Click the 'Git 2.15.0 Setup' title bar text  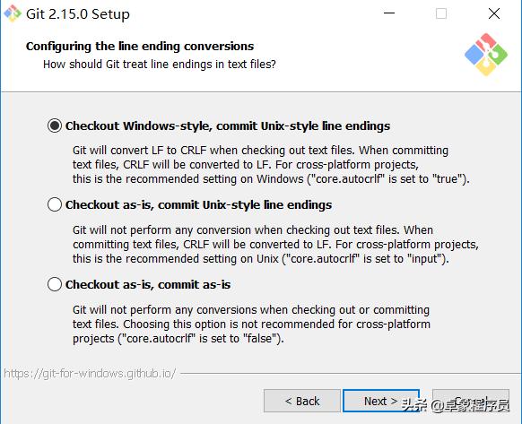pos(78,14)
